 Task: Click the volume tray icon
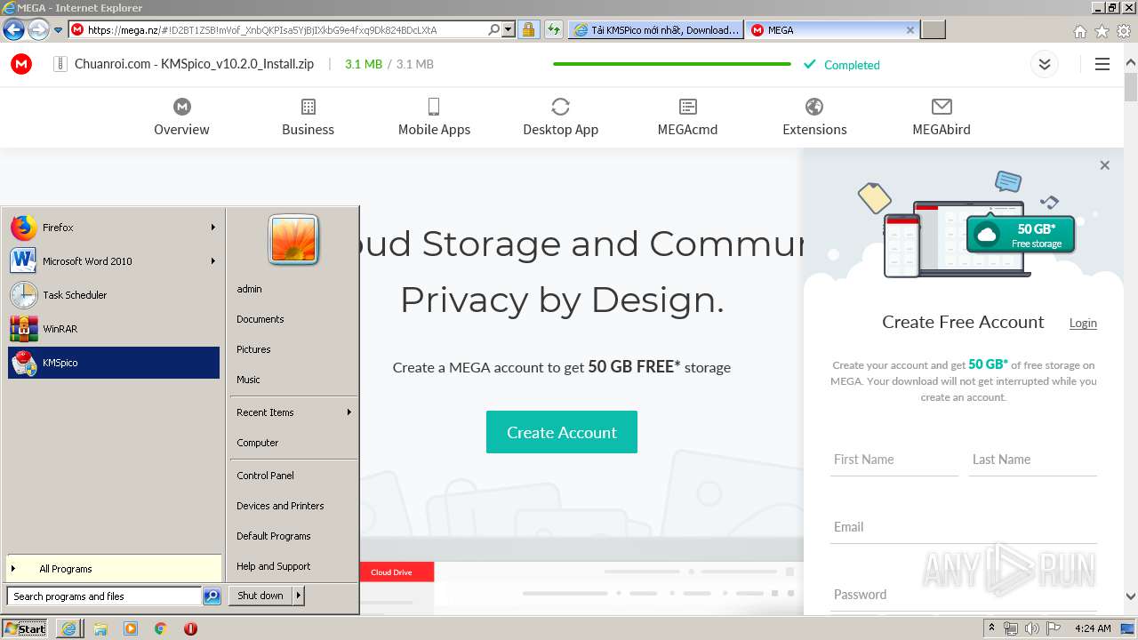[1032, 628]
